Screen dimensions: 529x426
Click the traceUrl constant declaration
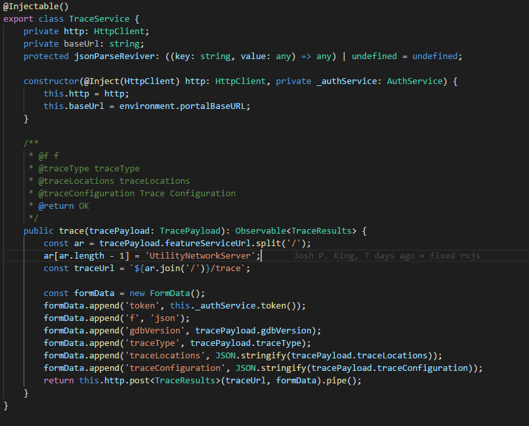(89, 268)
